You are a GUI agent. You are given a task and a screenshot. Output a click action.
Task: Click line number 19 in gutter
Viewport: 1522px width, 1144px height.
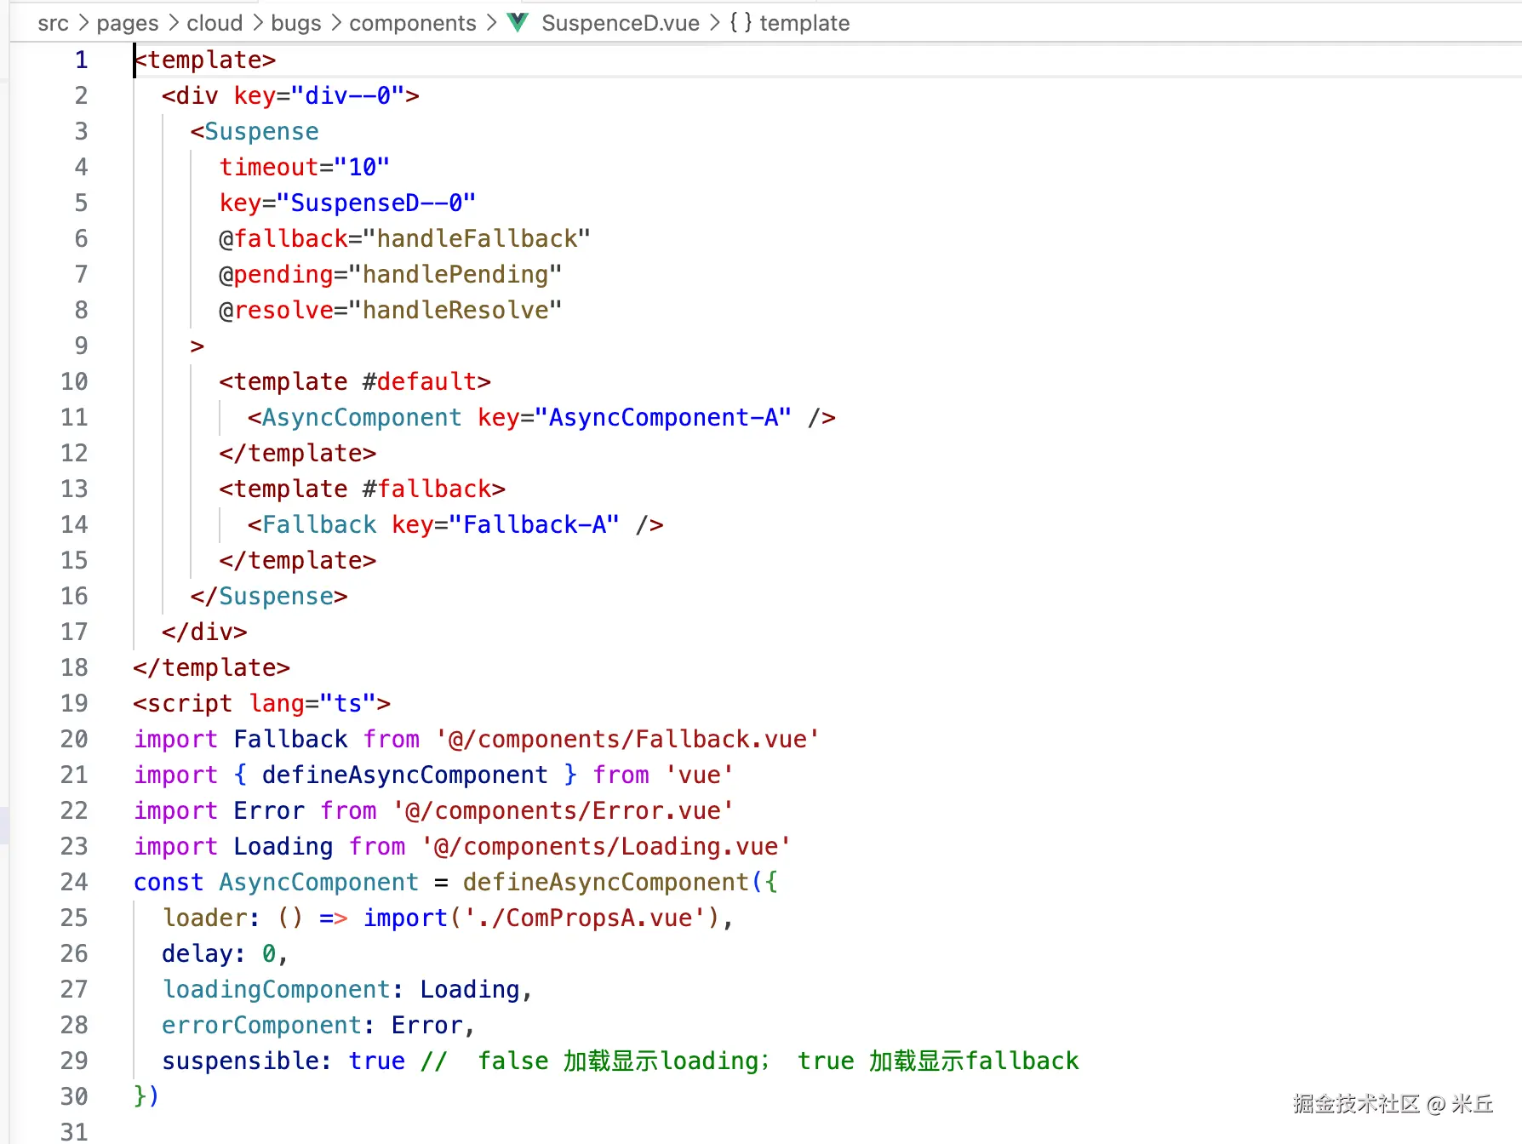click(74, 703)
